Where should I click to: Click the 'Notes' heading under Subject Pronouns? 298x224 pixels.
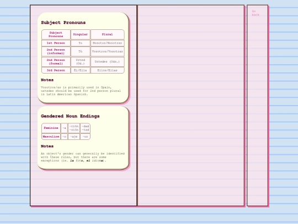[x=47, y=80]
